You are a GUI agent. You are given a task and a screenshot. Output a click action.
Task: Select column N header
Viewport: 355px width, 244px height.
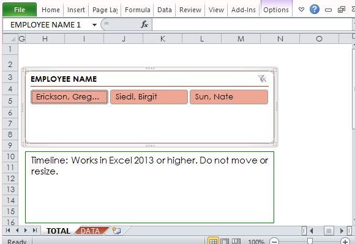pyautogui.click(x=280, y=39)
